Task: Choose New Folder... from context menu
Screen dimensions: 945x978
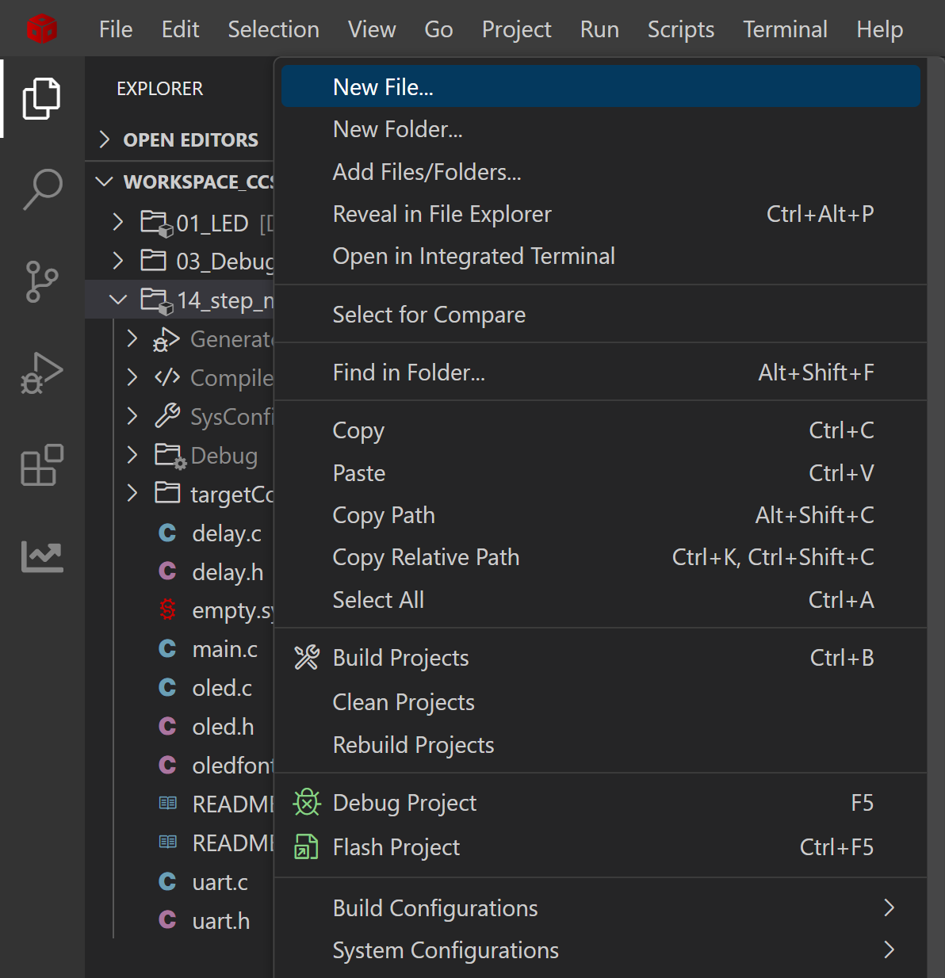Action: tap(601, 129)
